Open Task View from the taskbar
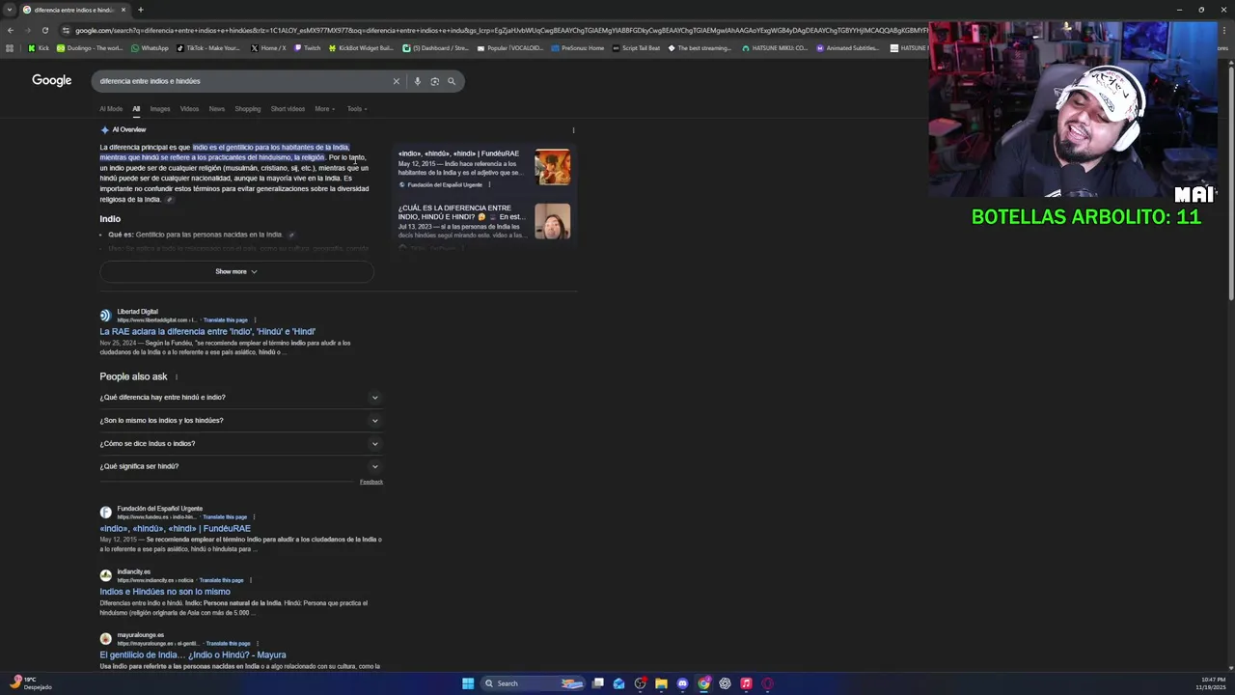The width and height of the screenshot is (1235, 695). point(597,683)
